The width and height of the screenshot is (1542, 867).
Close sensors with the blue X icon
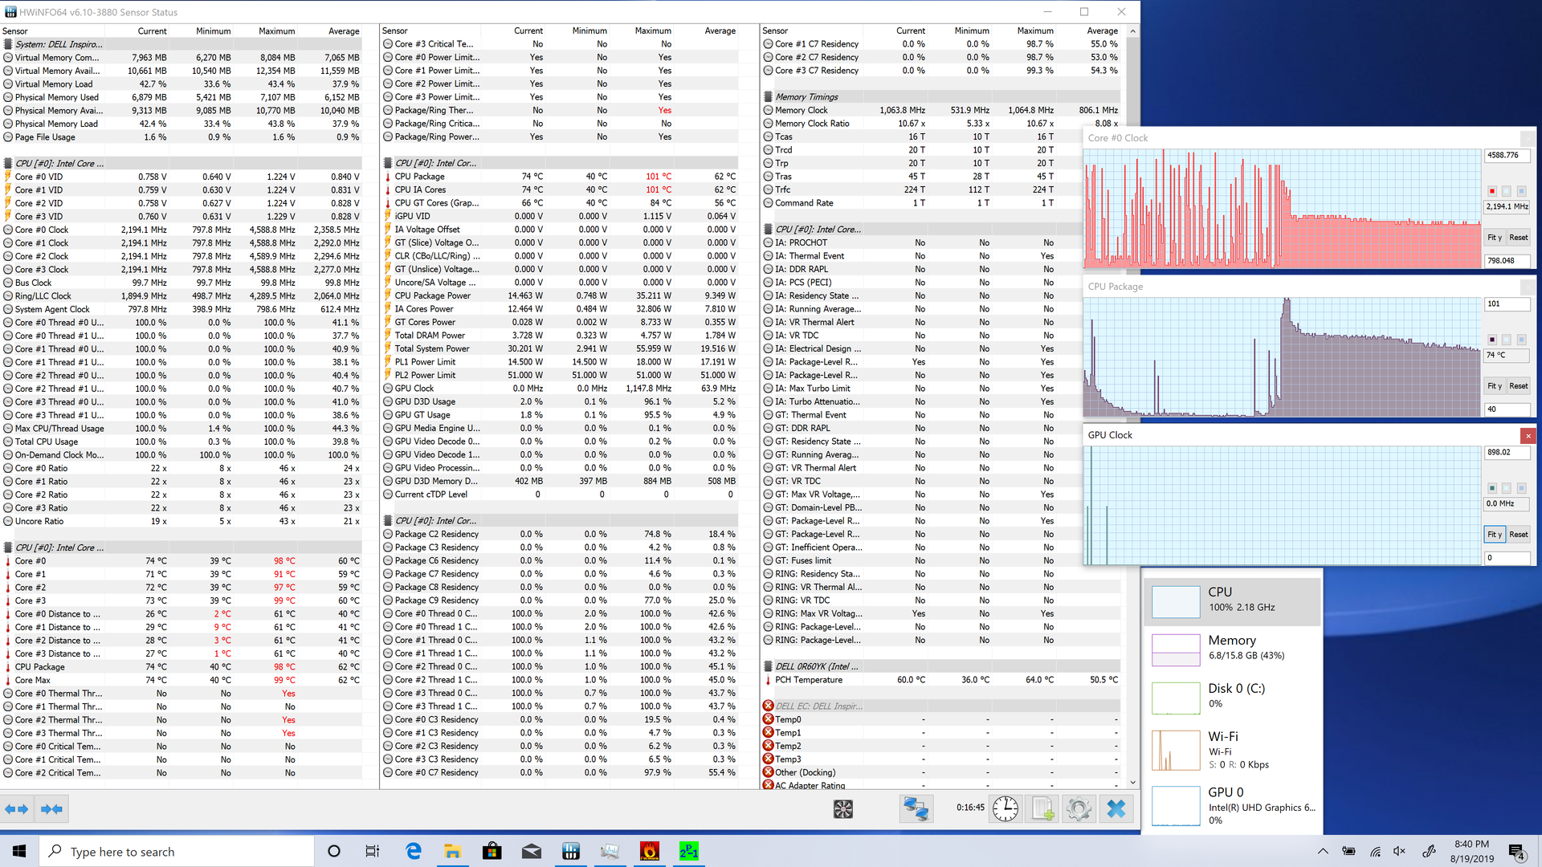(x=1116, y=808)
